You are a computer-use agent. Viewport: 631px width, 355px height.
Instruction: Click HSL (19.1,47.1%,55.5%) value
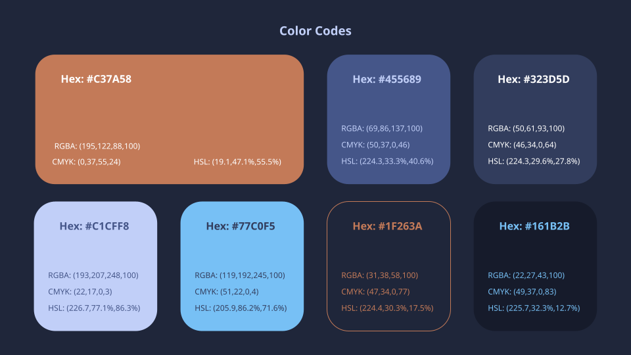coord(237,162)
